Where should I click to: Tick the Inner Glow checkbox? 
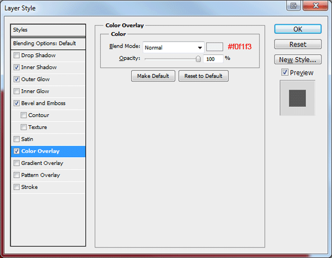(x=17, y=91)
